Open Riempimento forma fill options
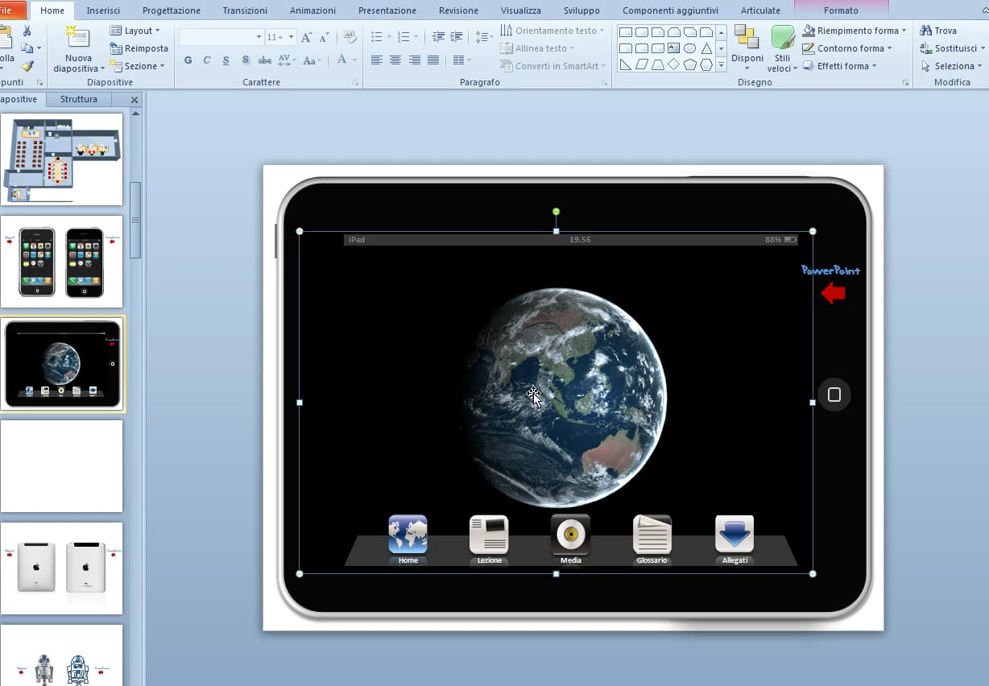This screenshot has width=989, height=686. click(855, 31)
